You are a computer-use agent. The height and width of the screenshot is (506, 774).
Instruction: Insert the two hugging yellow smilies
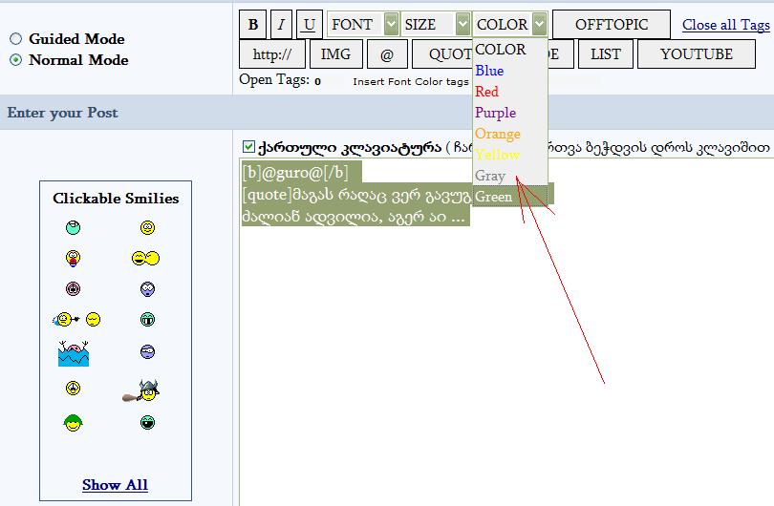[145, 258]
